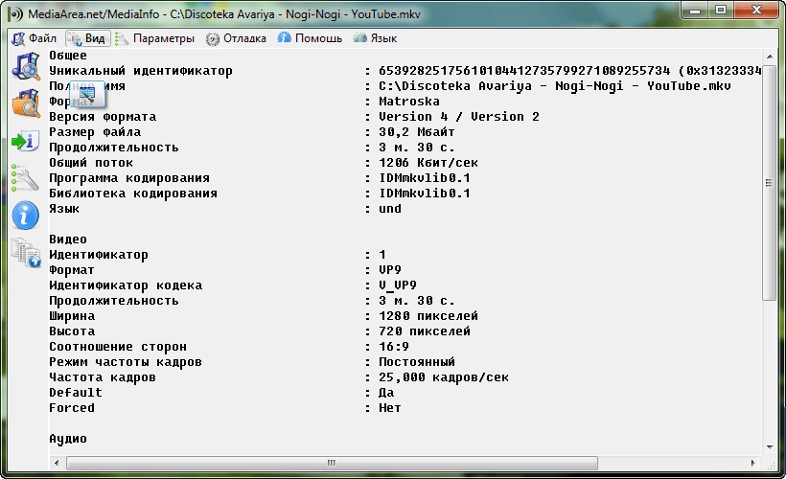Open the Файл menu
786x479 pixels.
coord(35,38)
